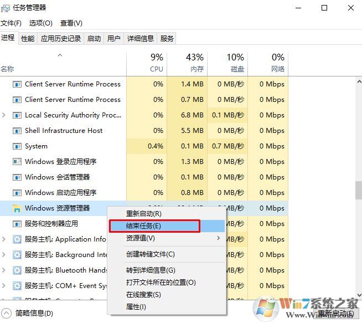Select Windows 会话管理器 row text
The height and width of the screenshot is (323, 362).
(57, 177)
